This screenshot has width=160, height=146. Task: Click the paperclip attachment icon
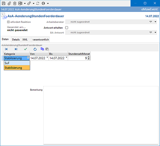pos(9,3)
